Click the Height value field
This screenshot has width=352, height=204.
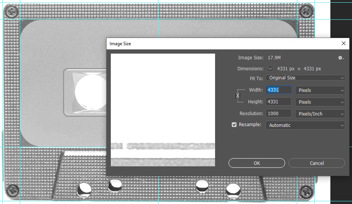click(x=279, y=102)
